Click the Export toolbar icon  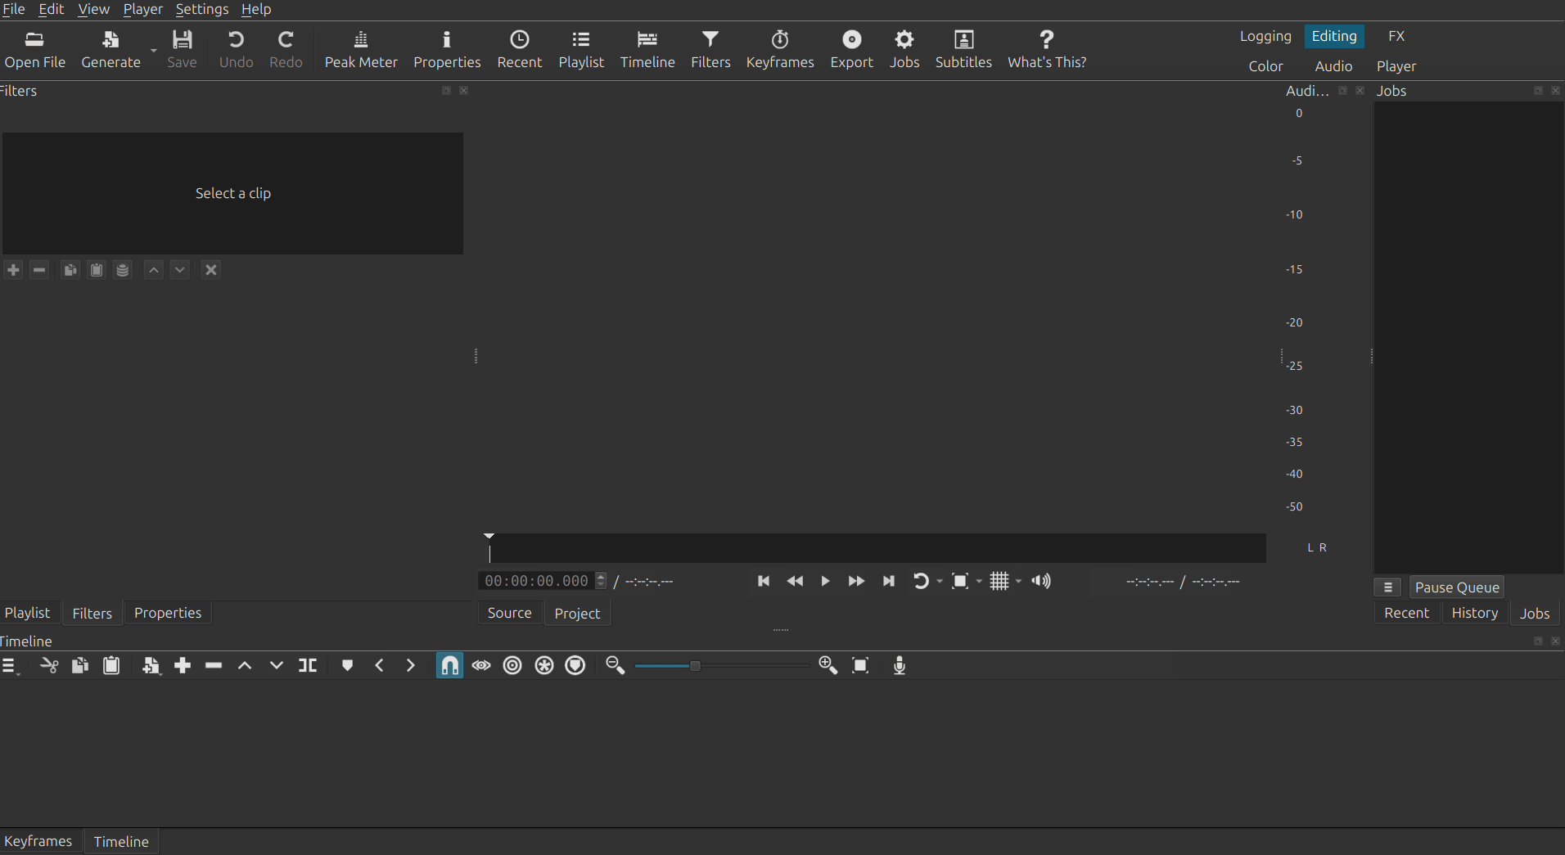(851, 49)
